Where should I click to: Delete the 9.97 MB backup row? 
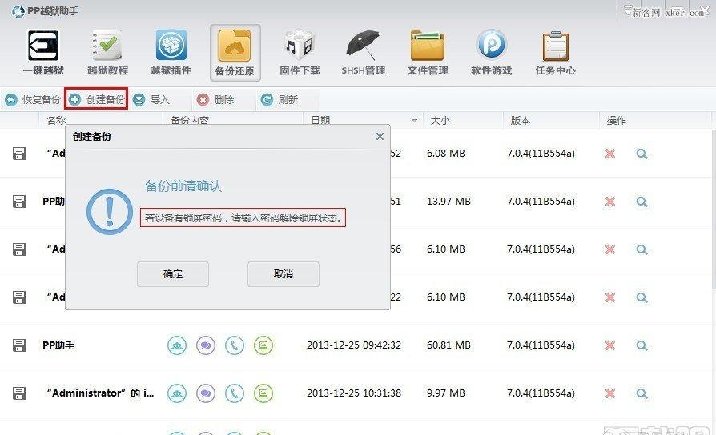[610, 393]
